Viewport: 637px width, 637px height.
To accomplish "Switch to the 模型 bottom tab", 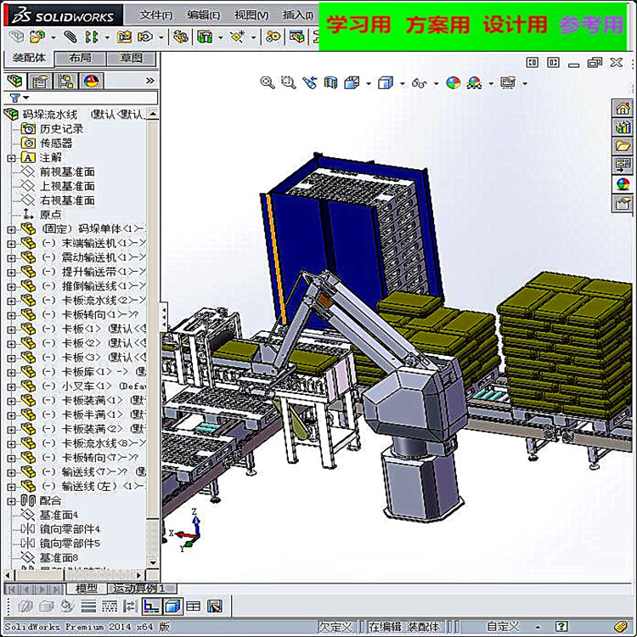I will [x=86, y=589].
